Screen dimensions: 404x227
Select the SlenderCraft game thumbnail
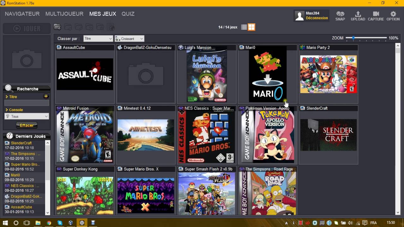(x=329, y=135)
